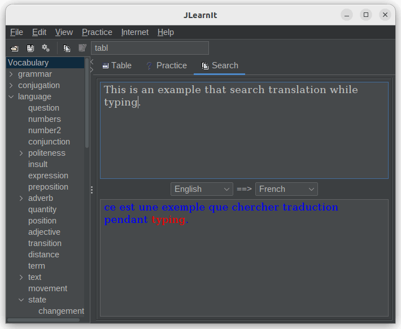401x329 pixels.
Task: Select the changement tree item
Action: click(x=62, y=311)
